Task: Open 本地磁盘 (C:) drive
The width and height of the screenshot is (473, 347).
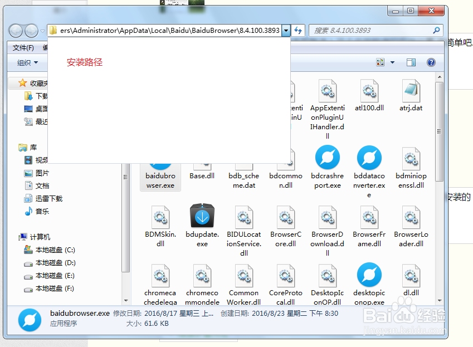Action: [x=50, y=250]
